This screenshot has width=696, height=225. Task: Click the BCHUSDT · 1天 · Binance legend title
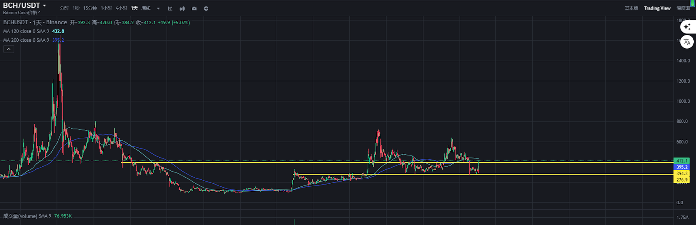point(35,23)
